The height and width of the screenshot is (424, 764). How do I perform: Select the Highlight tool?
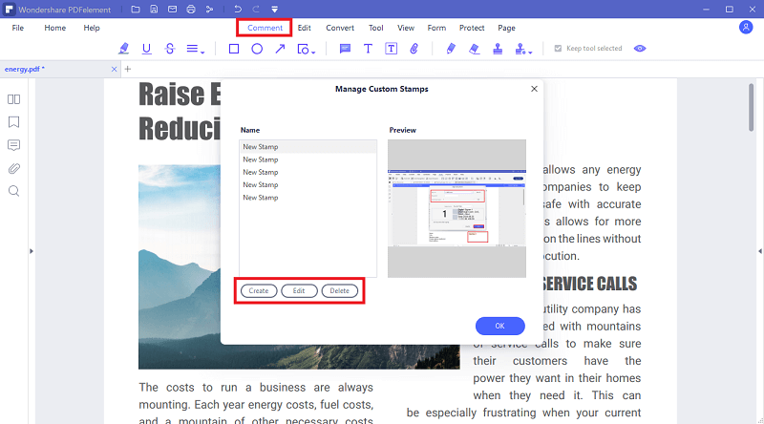(x=123, y=49)
